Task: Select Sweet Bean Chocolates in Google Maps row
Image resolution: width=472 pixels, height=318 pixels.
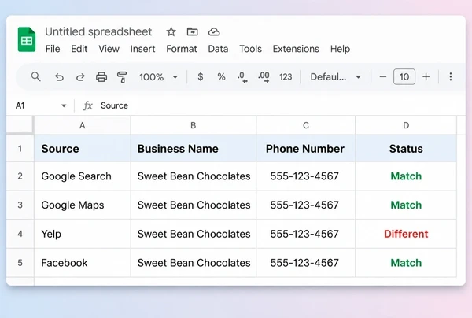Action: click(194, 205)
